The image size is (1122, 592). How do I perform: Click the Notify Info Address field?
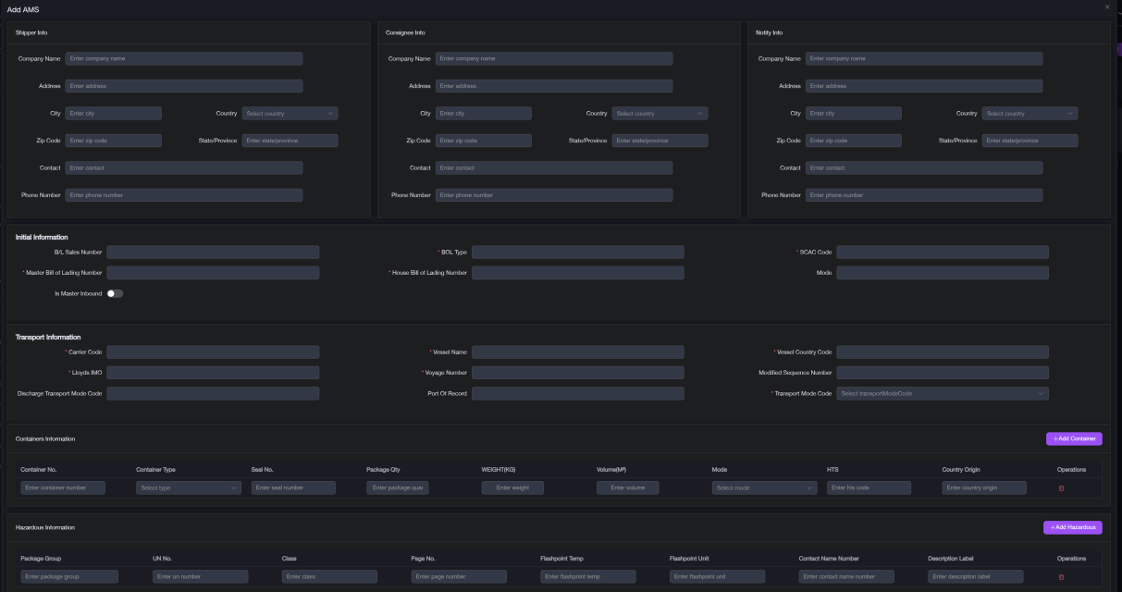(x=924, y=86)
